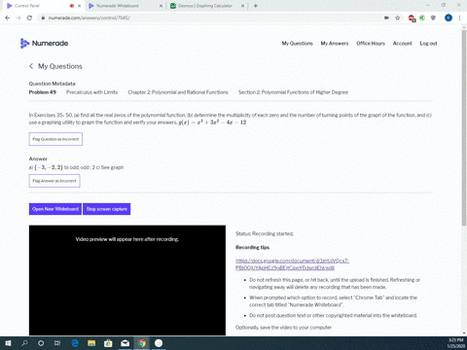Open My Questions in the top navigation
This screenshot has width=467, height=350.
coord(297,44)
